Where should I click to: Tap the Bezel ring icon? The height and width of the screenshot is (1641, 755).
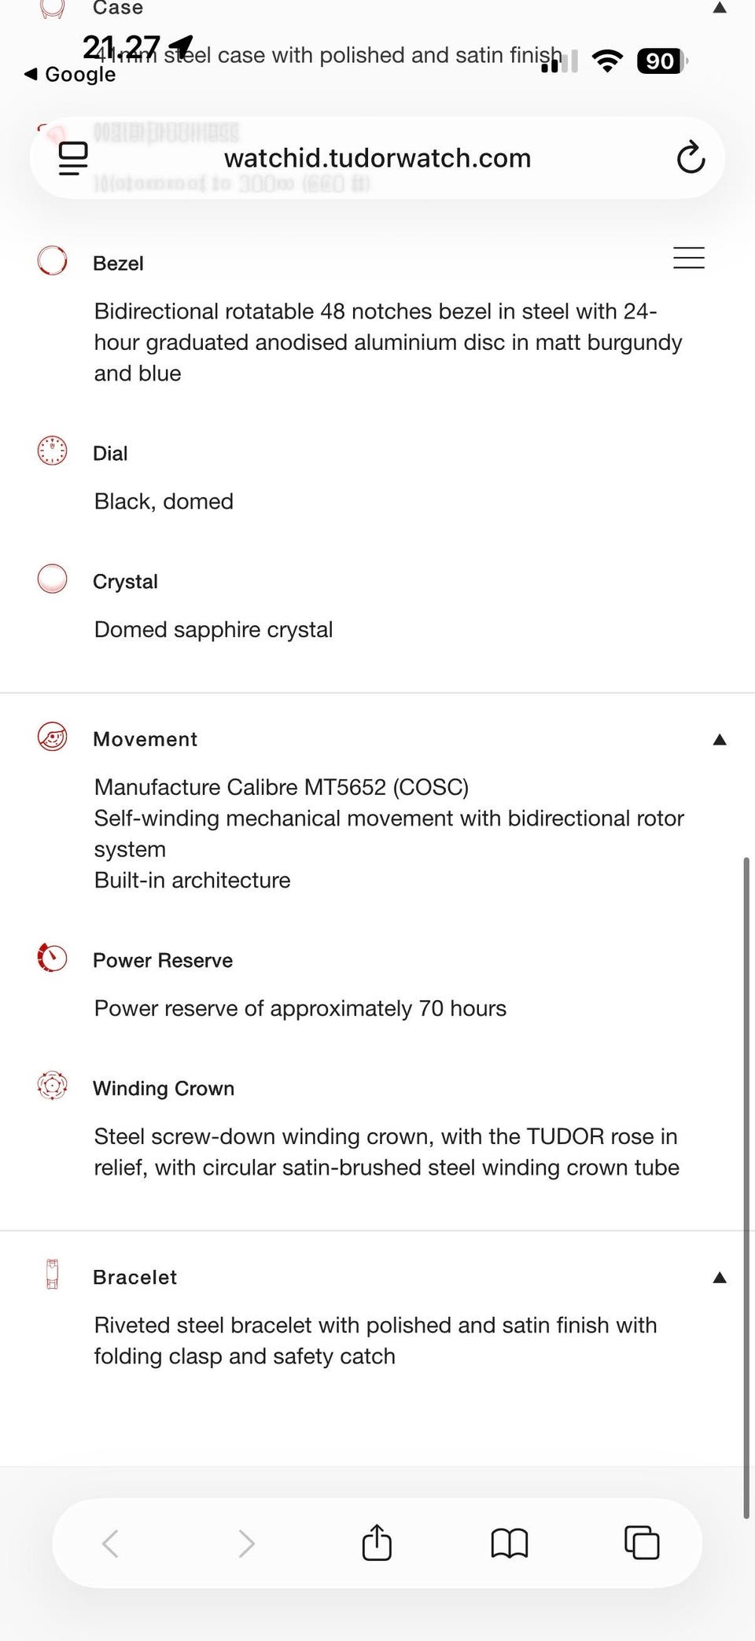click(x=53, y=260)
